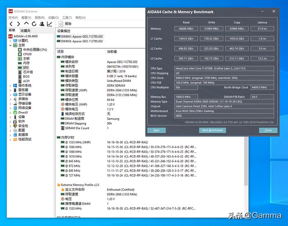The image size is (288, 226).
Task: Click the Refresh icon in toolbar
Action: pos(34,24)
